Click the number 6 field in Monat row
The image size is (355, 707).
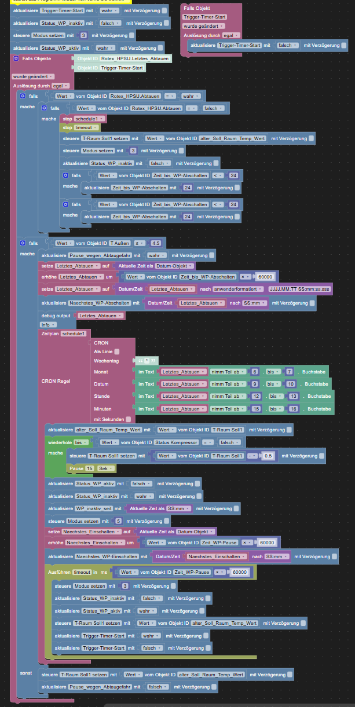pos(255,371)
